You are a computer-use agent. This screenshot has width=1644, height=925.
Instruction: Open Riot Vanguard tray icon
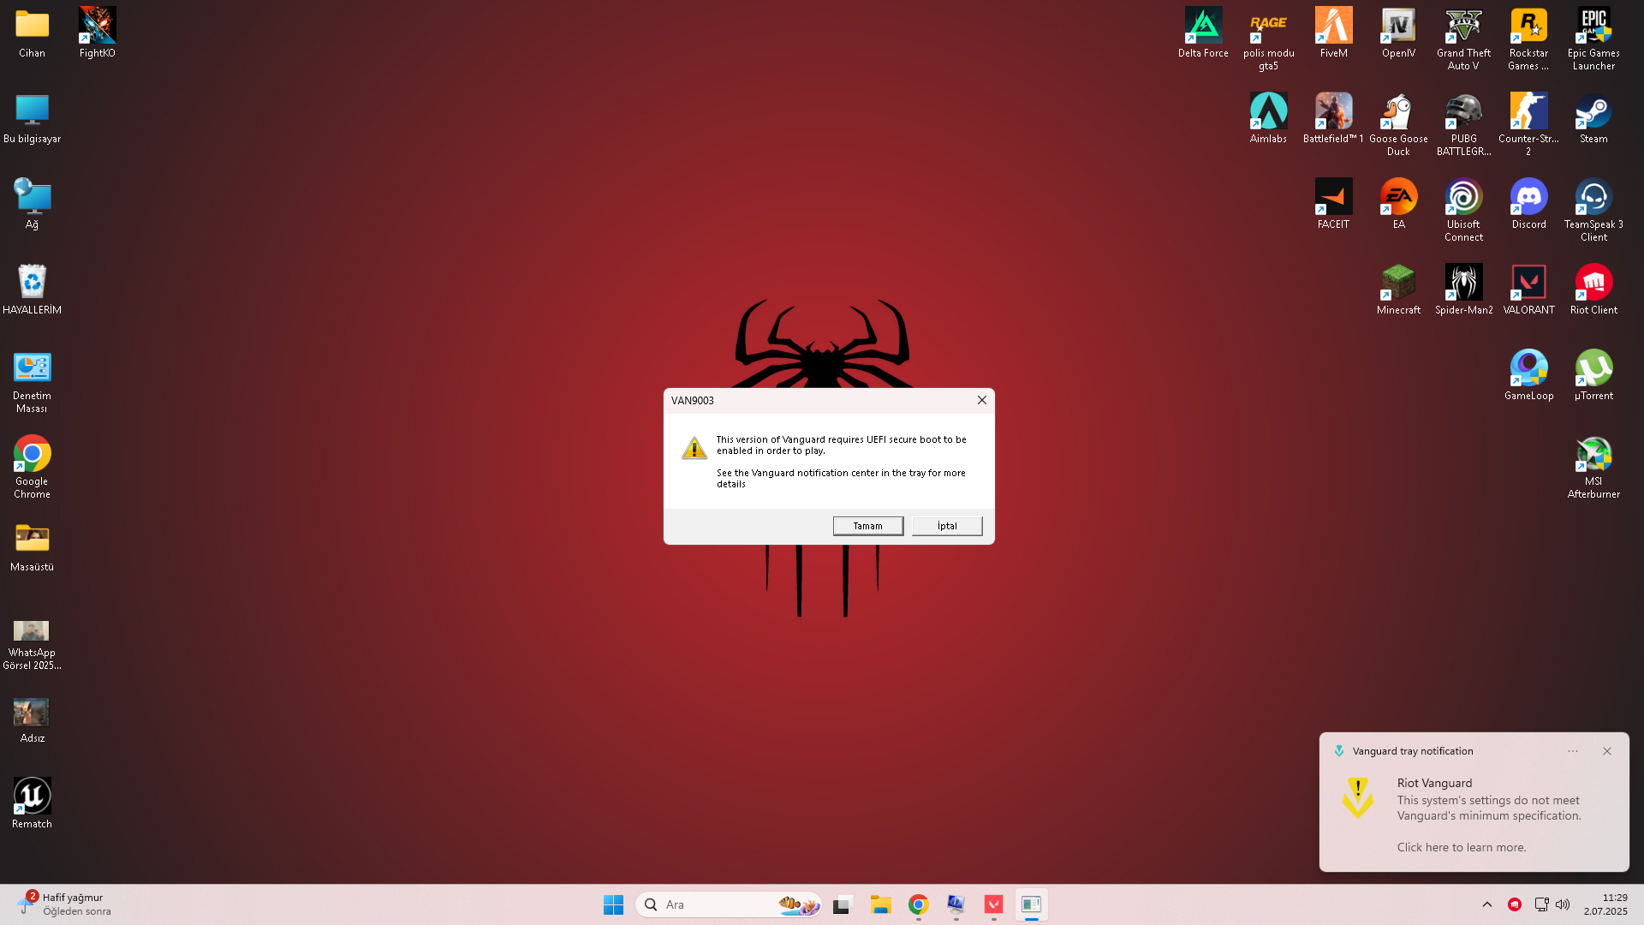[x=1515, y=904]
